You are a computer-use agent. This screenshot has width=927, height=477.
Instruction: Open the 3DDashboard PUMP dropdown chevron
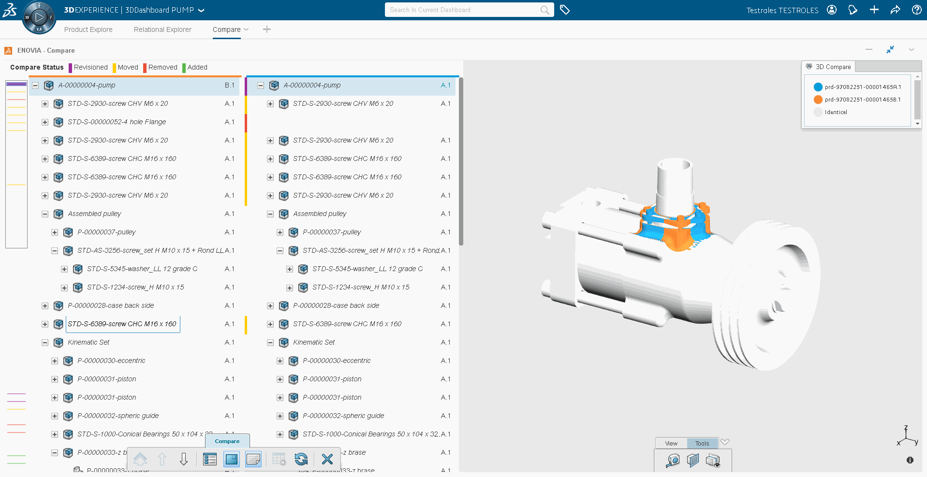(202, 10)
